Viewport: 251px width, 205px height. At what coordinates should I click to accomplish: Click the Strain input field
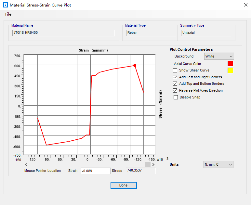(x=96, y=171)
